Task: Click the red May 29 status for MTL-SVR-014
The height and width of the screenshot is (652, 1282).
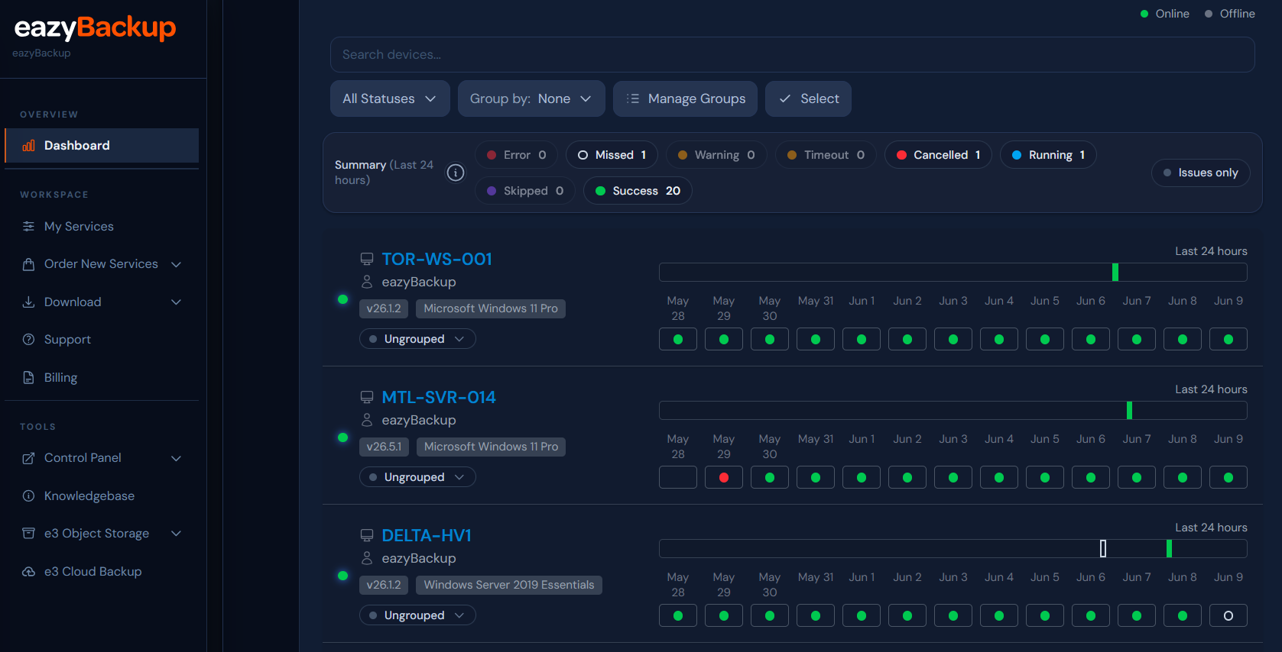Action: (724, 477)
